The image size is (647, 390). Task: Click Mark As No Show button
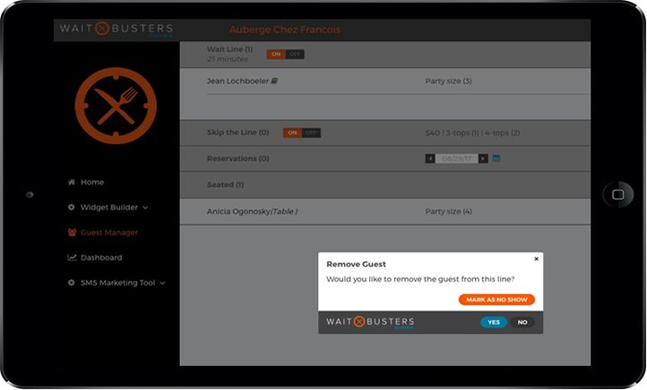pyautogui.click(x=496, y=300)
